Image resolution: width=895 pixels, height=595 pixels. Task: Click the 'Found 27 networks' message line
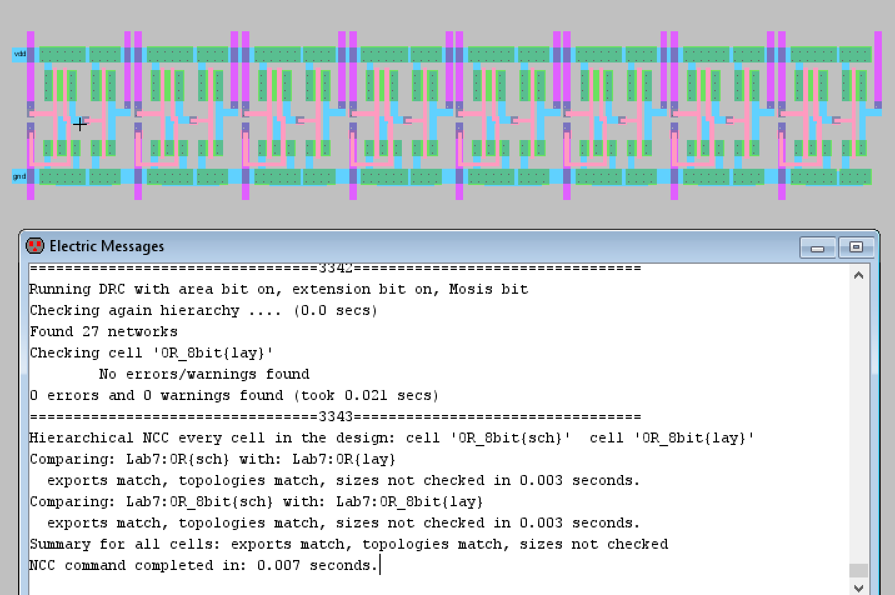pyautogui.click(x=104, y=332)
